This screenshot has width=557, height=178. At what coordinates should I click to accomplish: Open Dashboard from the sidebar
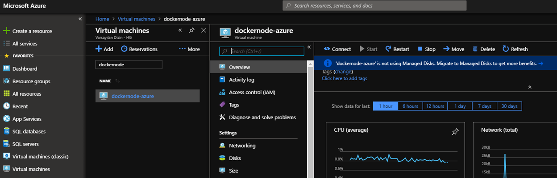(x=25, y=69)
